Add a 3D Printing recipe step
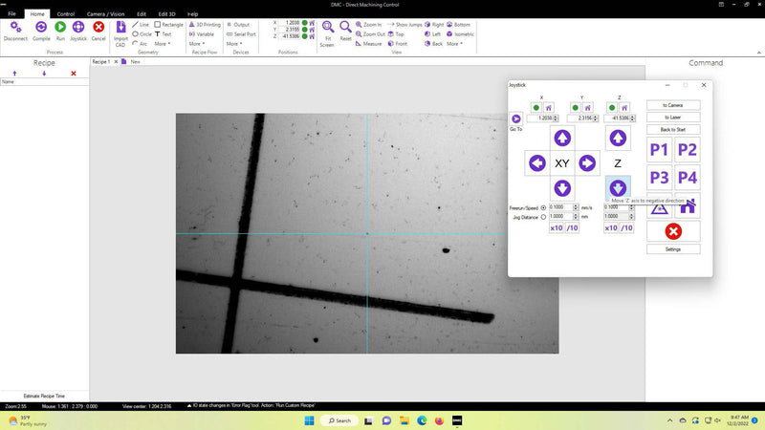The width and height of the screenshot is (765, 430). 205,25
